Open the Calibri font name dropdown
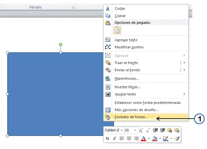 122,130
